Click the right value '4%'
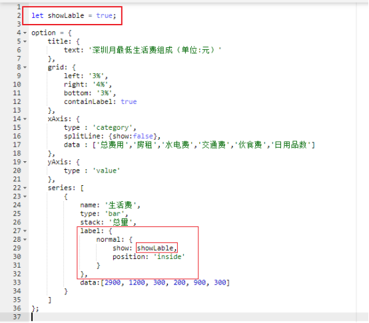This screenshot has width=369, height=323. [101, 85]
